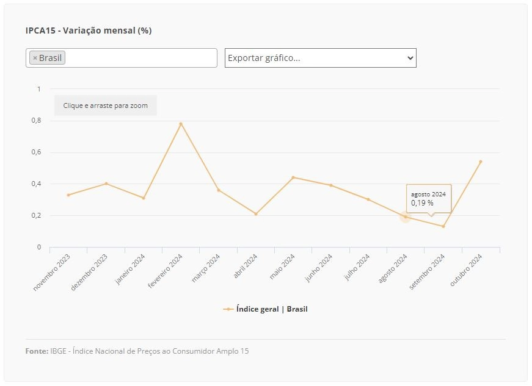The height and width of the screenshot is (386, 532).
Task: Click the dropdown arrow of Exportar gráfico
Action: 410,58
